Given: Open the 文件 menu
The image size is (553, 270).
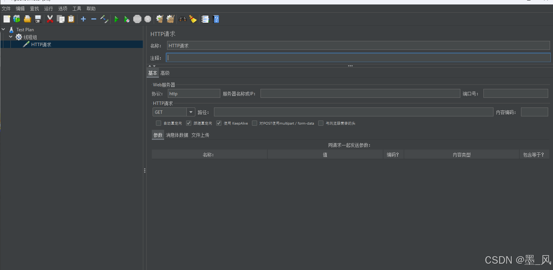Looking at the screenshot, I should [6, 9].
